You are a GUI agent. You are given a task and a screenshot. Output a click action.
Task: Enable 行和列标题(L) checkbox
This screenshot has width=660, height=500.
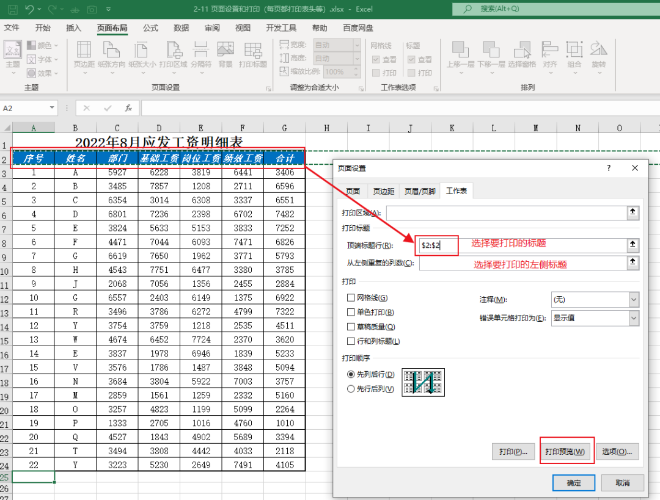351,341
